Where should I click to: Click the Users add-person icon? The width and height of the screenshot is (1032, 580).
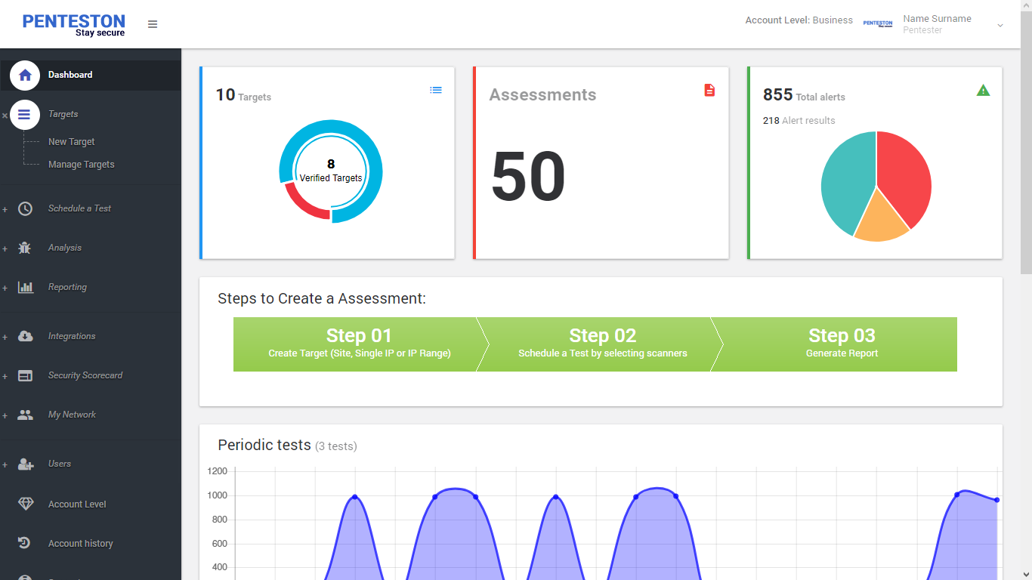pyautogui.click(x=25, y=464)
